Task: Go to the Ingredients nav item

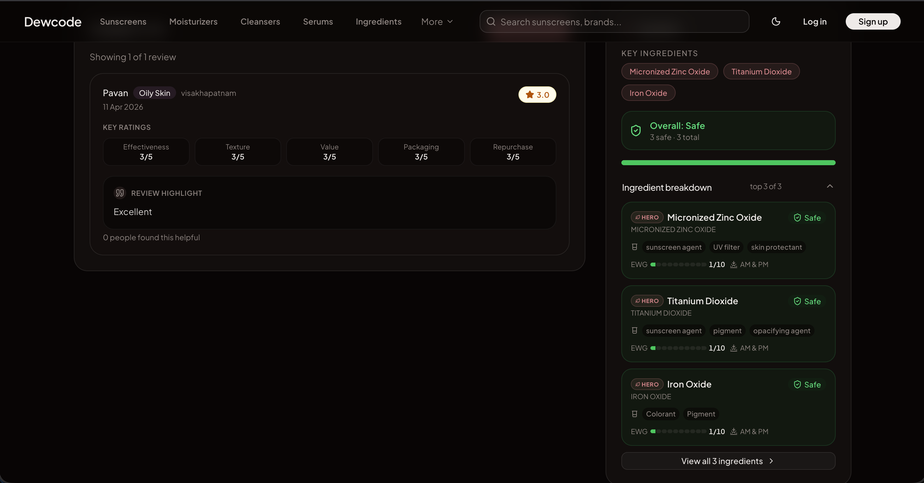Action: [378, 22]
